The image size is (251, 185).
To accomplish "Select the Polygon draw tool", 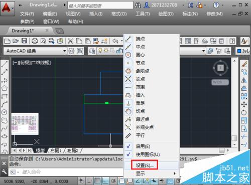I will [5, 88].
